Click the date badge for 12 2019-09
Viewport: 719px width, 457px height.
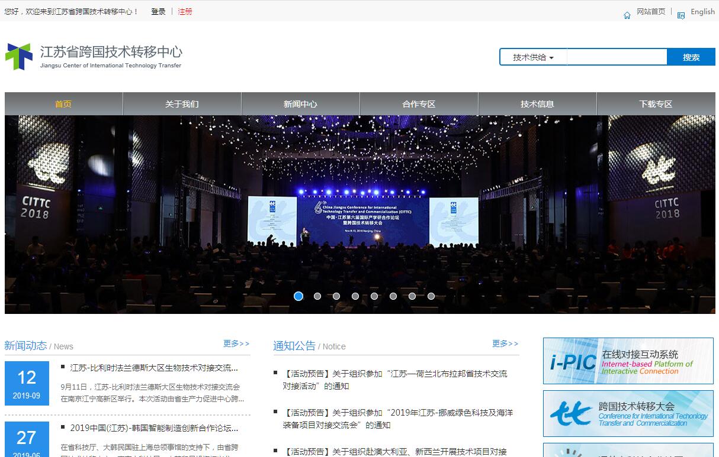(27, 383)
